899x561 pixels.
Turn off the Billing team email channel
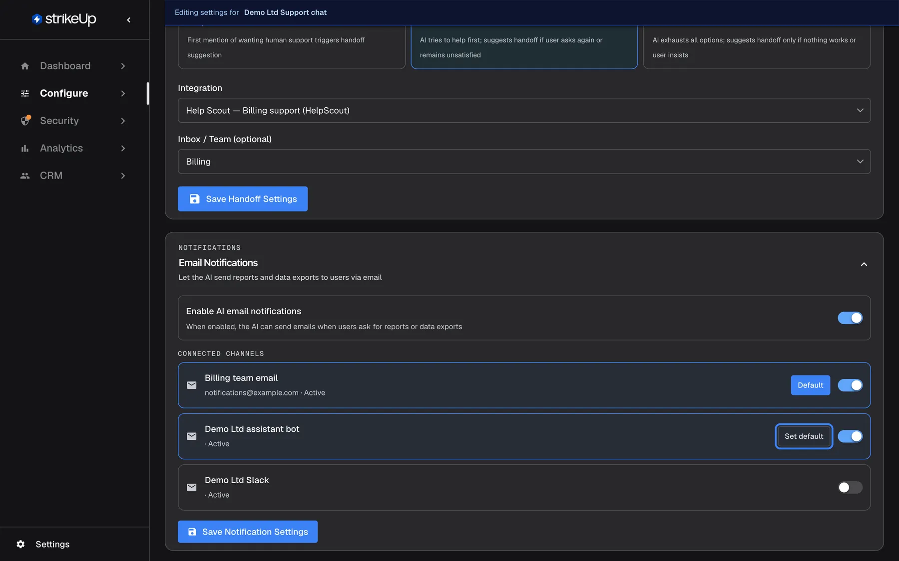pyautogui.click(x=850, y=385)
